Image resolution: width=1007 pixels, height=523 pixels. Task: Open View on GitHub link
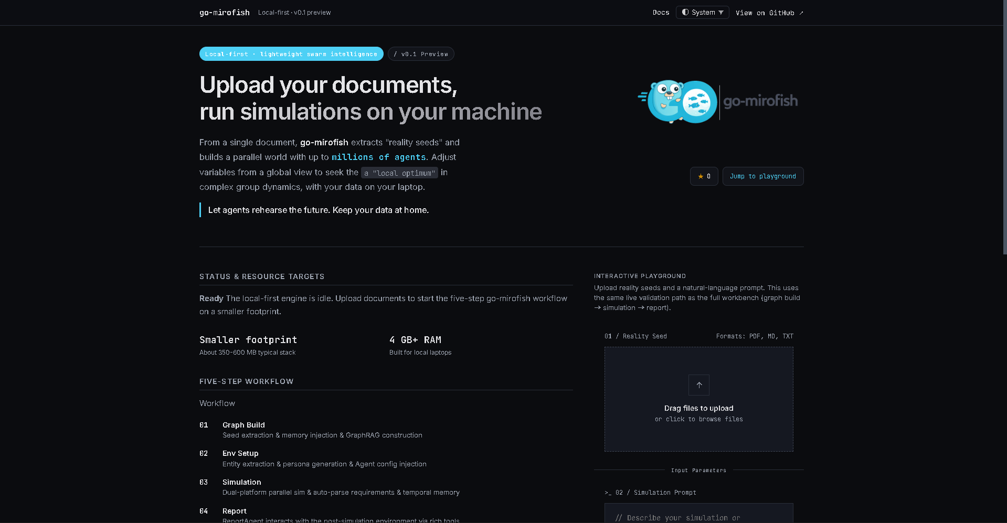click(769, 13)
